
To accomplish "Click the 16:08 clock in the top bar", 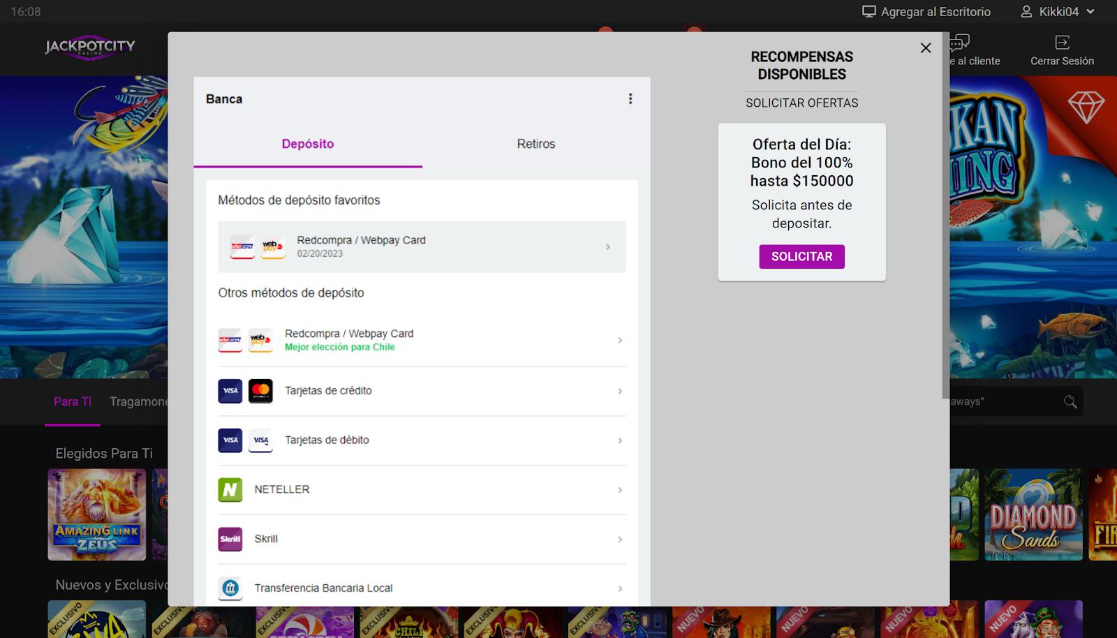I will 26,12.
